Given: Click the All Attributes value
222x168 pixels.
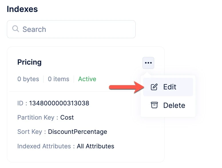Looking at the screenshot, I should [x=96, y=146].
